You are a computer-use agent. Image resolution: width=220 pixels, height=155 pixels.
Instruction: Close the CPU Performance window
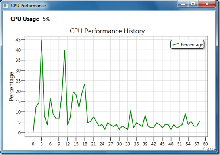207,4
